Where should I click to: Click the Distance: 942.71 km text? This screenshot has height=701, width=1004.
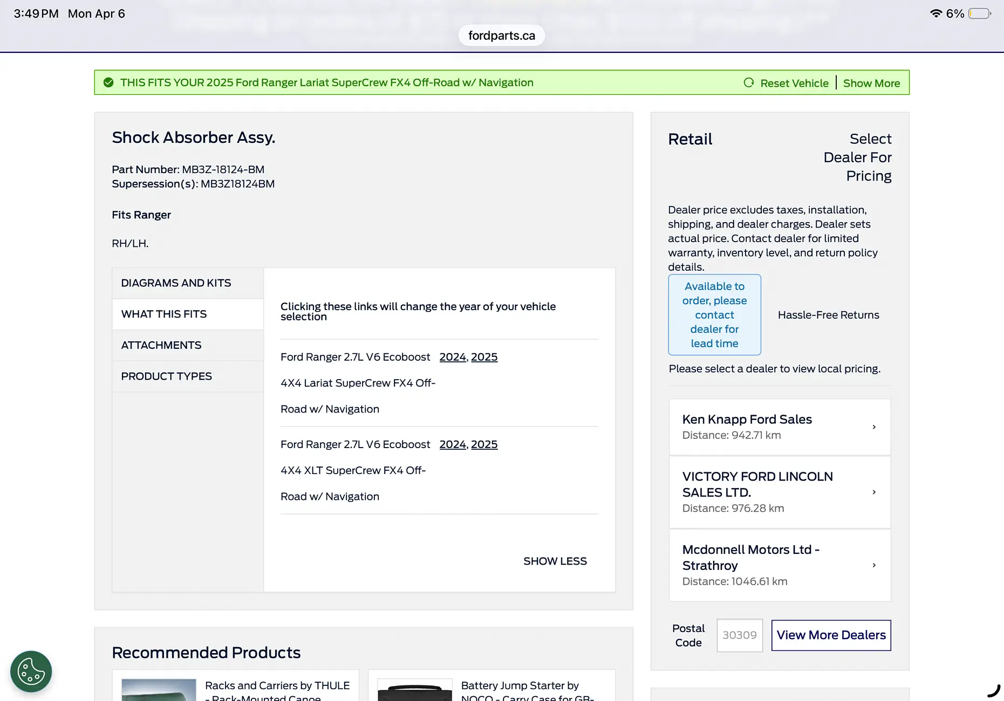coord(732,435)
